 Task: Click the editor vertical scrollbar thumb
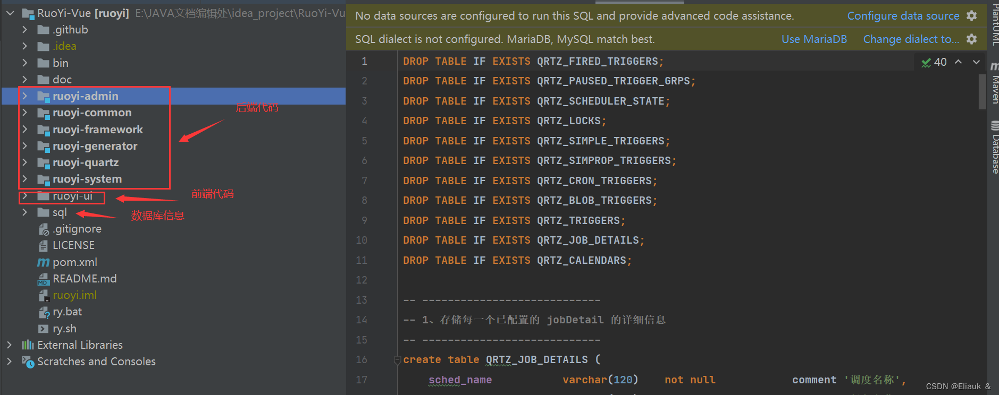pyautogui.click(x=983, y=91)
